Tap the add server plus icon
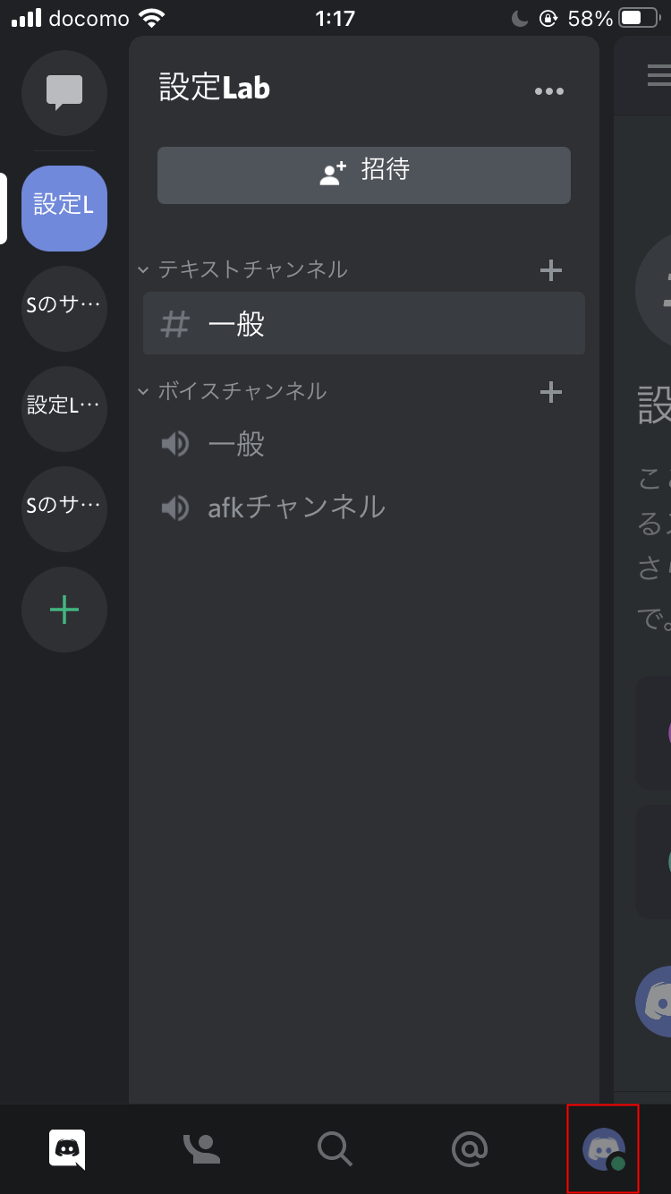Screen dimensions: 671x1194 (64, 610)
